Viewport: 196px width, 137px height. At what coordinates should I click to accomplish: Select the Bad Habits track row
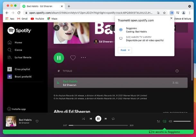121,83
